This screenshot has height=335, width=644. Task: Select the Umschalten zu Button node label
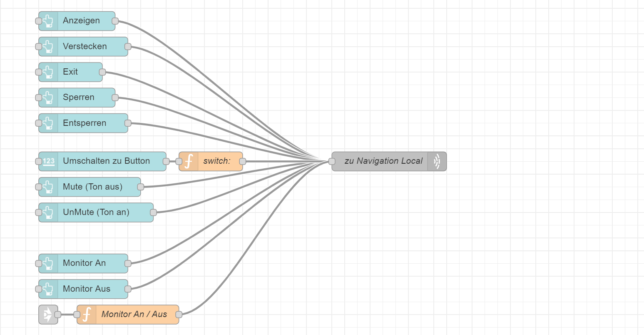coord(106,161)
